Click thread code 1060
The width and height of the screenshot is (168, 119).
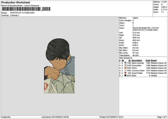[x=148, y=65]
